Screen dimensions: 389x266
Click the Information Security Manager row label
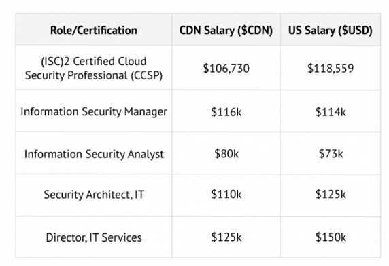coord(94,111)
